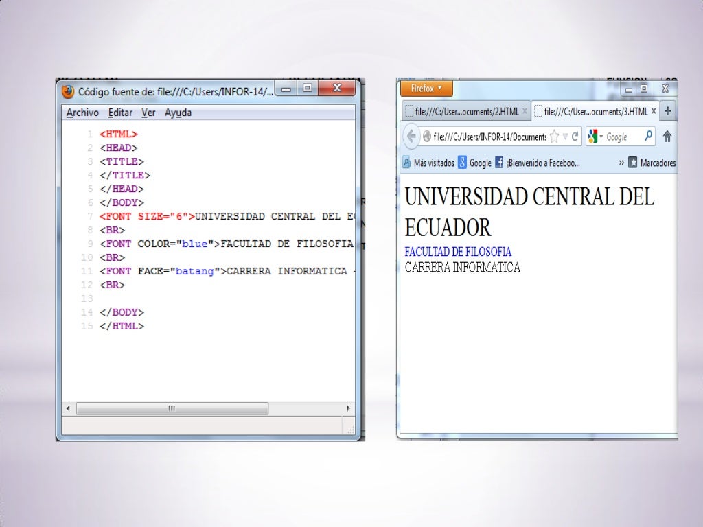Click the site identity globe icon
The width and height of the screenshot is (703, 527).
pyautogui.click(x=427, y=137)
